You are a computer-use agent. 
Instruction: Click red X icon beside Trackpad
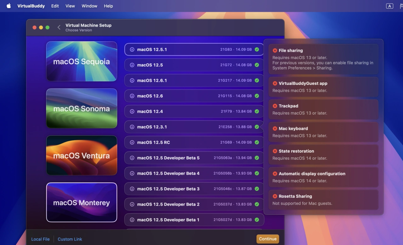pos(275,106)
